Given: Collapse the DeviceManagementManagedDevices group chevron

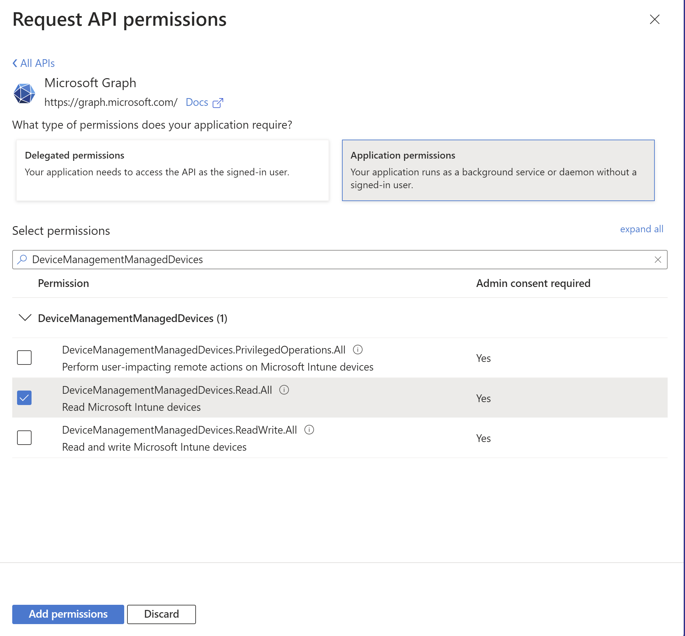Looking at the screenshot, I should click(x=25, y=318).
